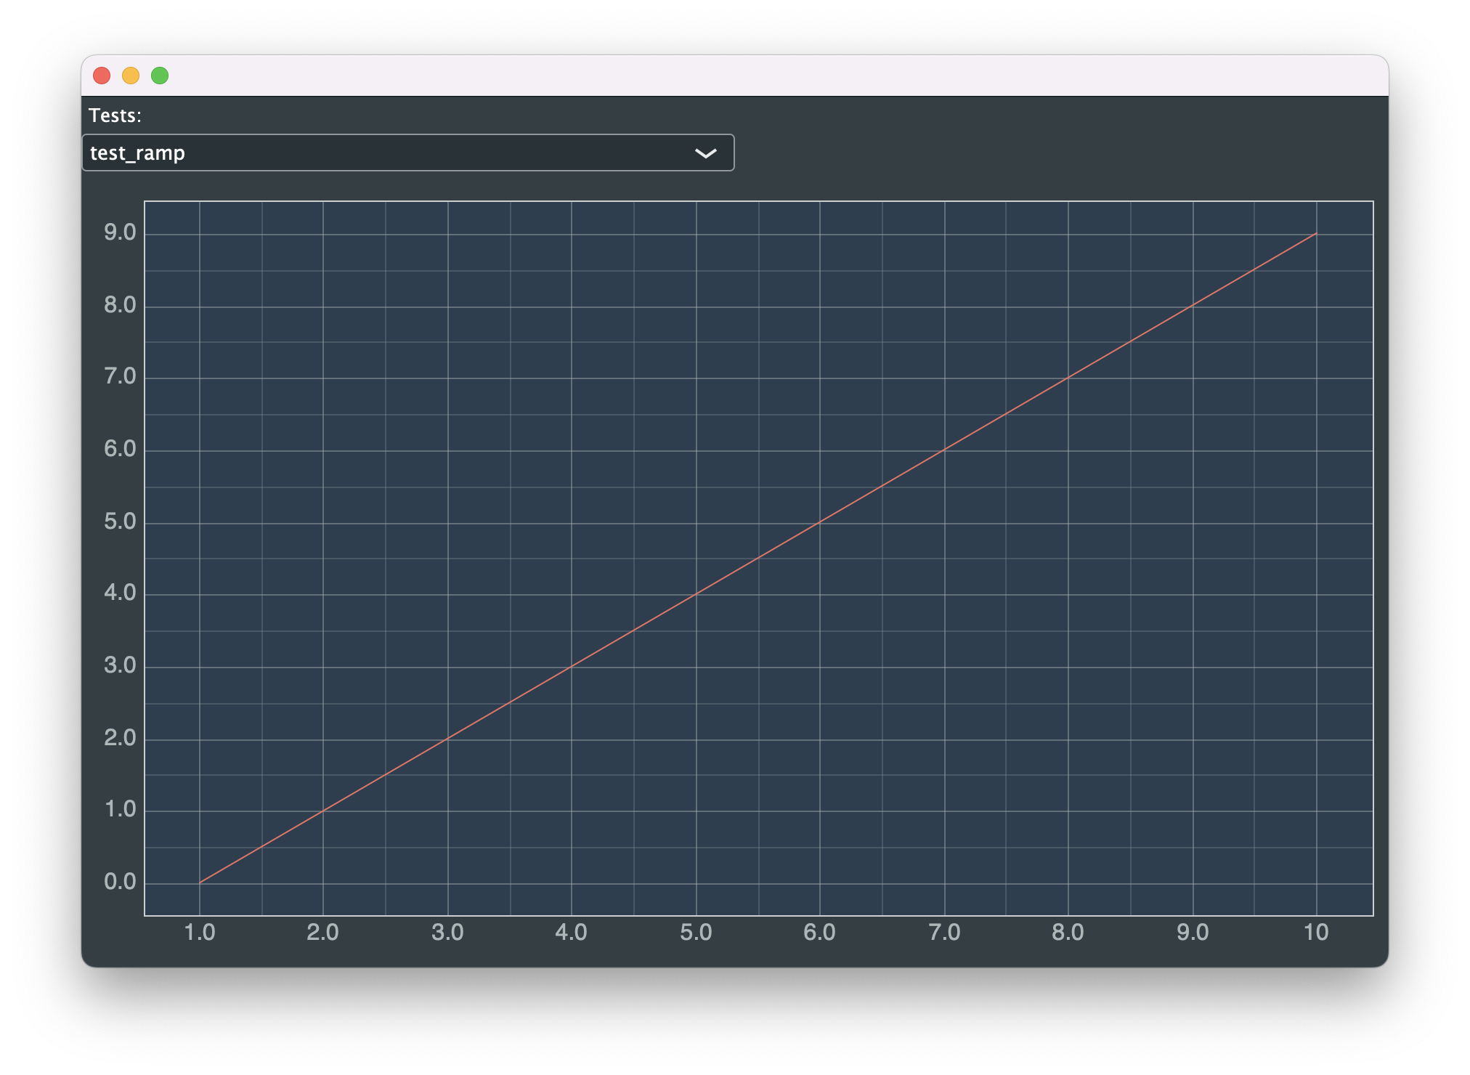Viewport: 1470px width, 1075px height.
Task: Click the yellow minimize window button
Action: click(x=131, y=76)
